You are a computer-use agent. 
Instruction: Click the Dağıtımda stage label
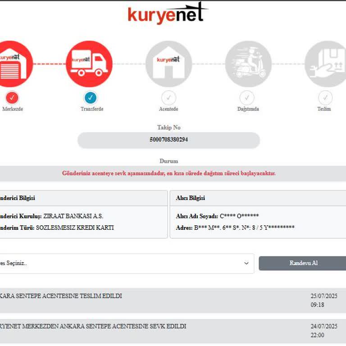click(x=248, y=109)
